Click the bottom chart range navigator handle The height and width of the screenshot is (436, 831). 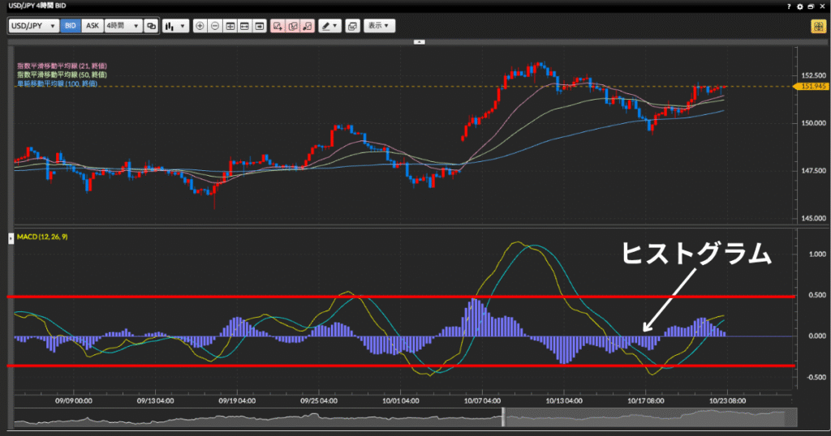pos(502,417)
